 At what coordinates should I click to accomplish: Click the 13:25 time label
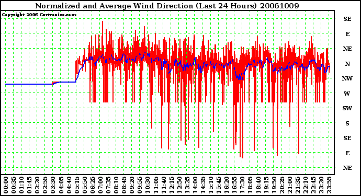pos(187,185)
